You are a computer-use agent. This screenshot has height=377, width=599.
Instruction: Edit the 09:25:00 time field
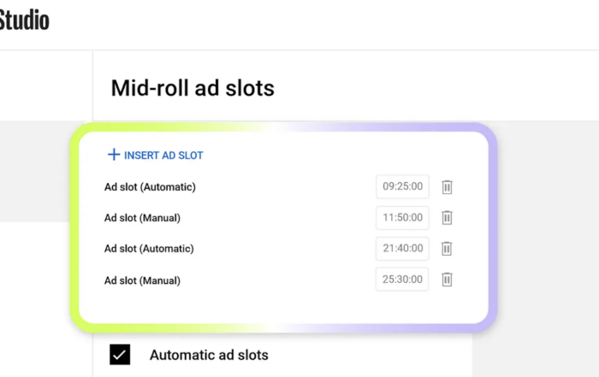[x=402, y=187]
